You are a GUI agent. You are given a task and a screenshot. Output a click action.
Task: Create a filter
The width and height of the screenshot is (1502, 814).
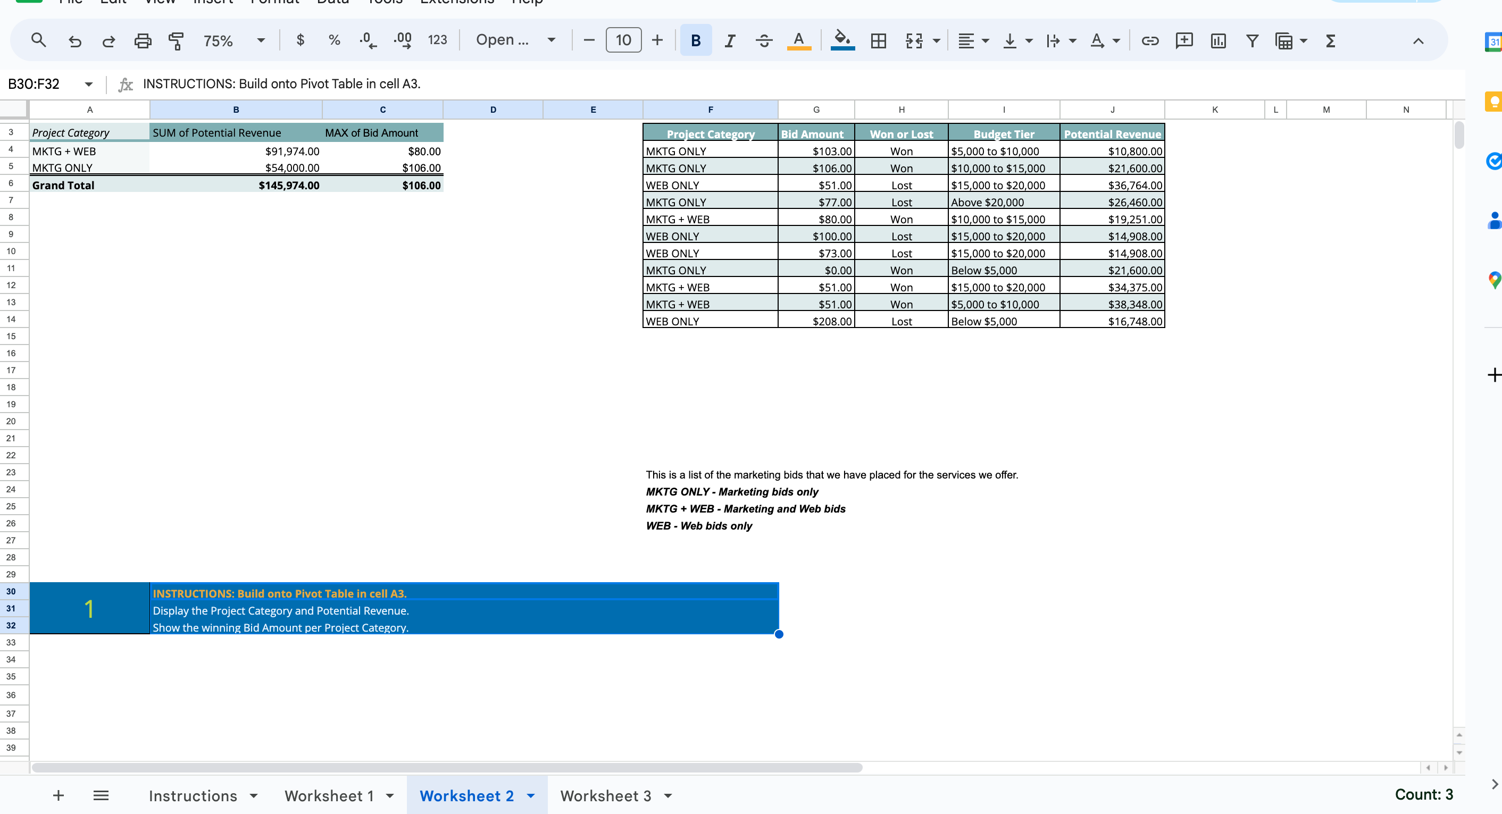[1252, 40]
